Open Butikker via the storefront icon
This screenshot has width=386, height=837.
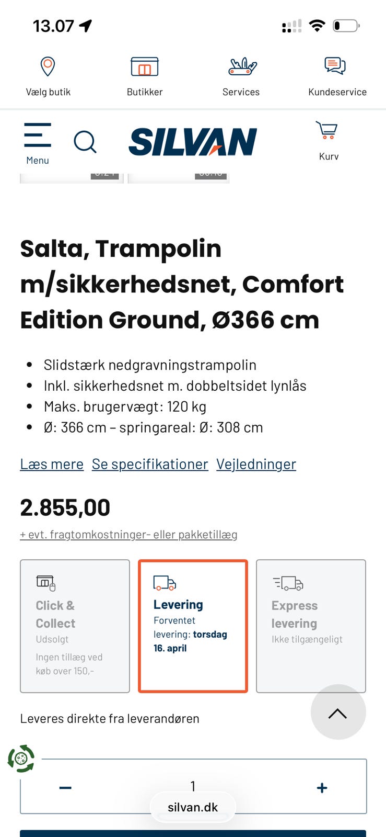coord(145,67)
